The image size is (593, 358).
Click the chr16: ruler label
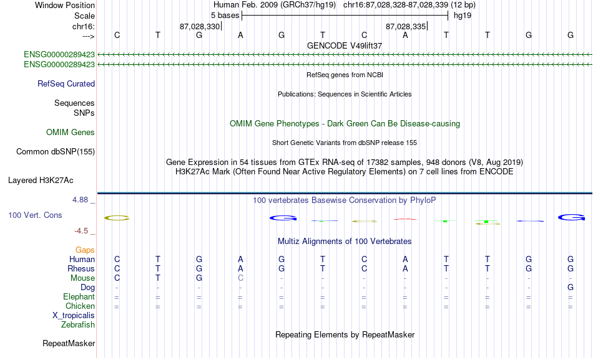pos(83,26)
